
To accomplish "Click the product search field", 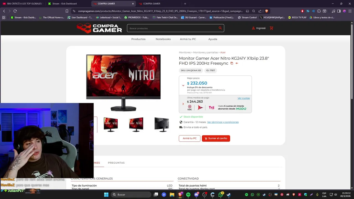I will tap(175, 28).
